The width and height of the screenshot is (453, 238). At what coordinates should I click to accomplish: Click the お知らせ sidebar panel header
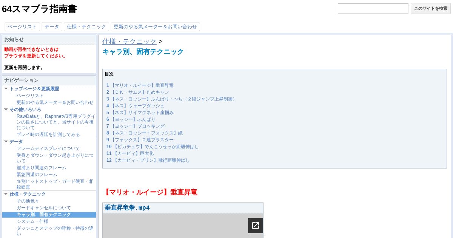49,40
